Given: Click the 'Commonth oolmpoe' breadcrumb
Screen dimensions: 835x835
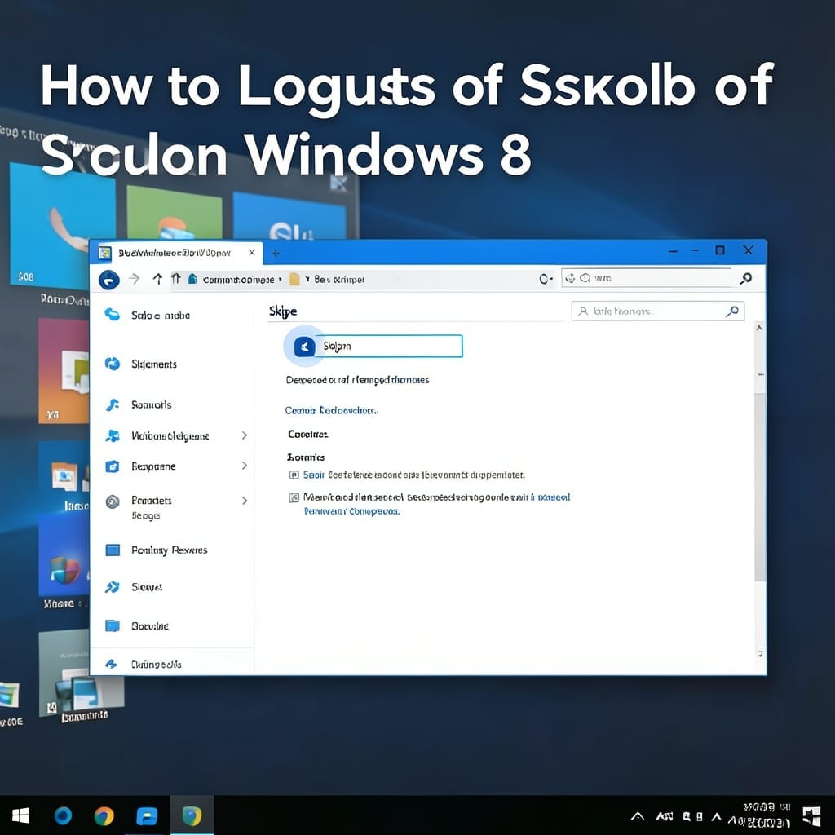Looking at the screenshot, I should click(x=238, y=280).
